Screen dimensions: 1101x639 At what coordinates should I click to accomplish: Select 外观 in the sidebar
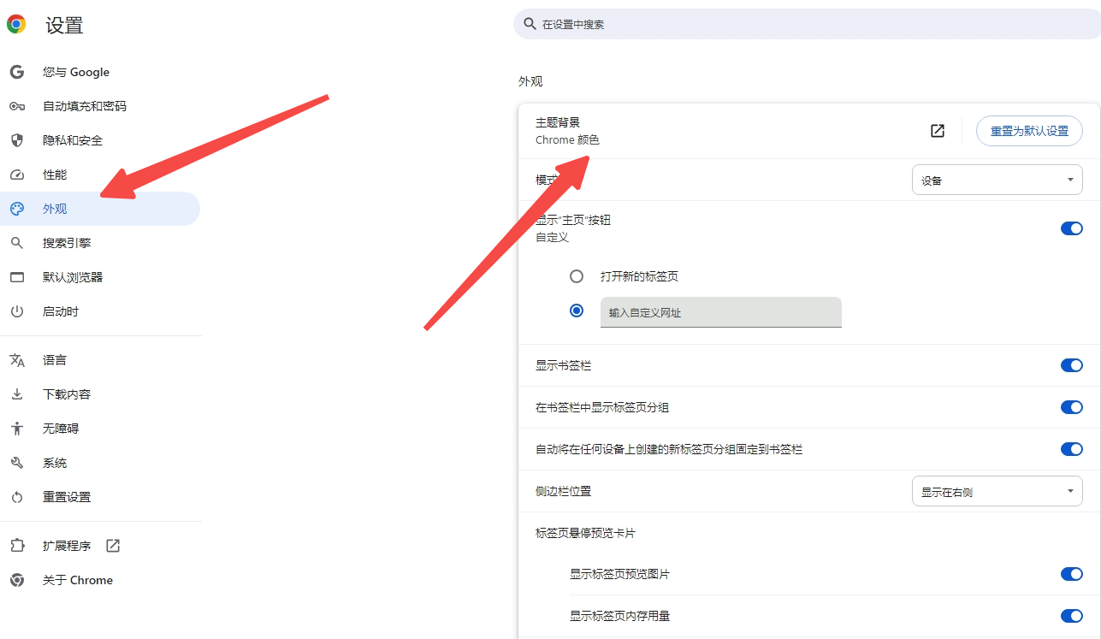pyautogui.click(x=100, y=209)
